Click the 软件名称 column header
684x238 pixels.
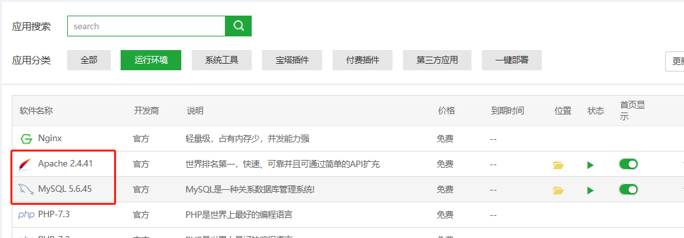[37, 111]
